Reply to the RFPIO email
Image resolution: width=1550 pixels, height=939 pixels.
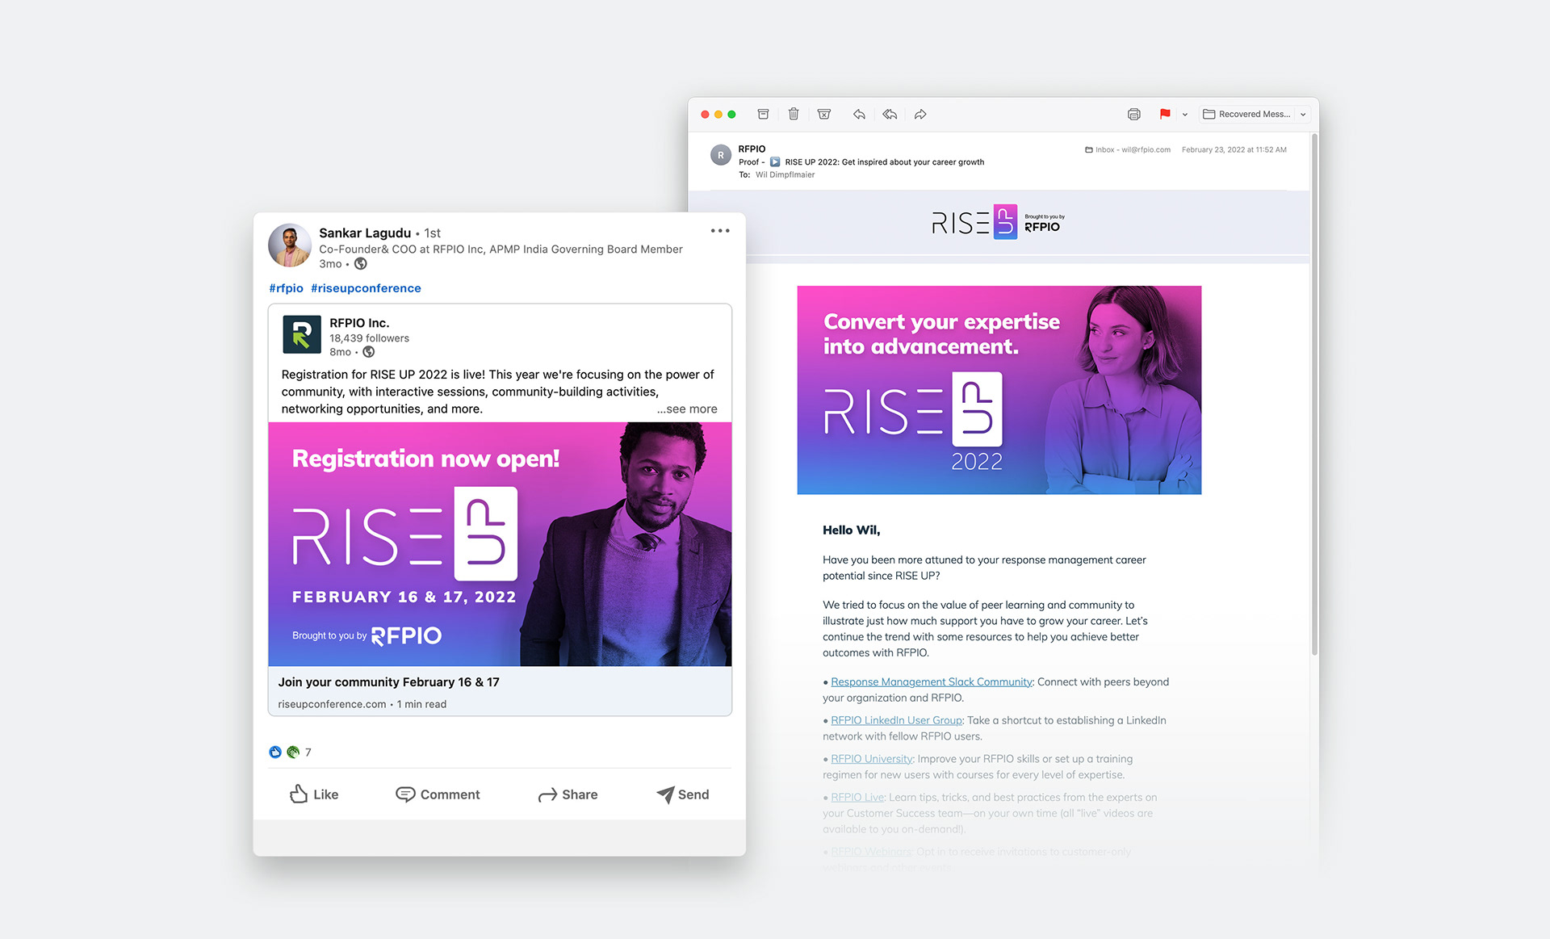[859, 114]
